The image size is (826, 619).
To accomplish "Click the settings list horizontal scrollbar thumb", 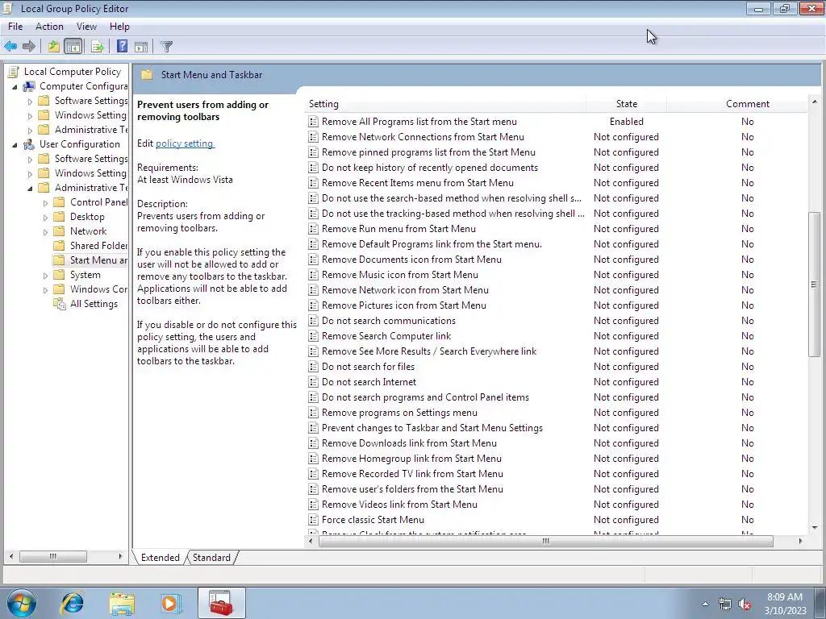I will coord(546,541).
